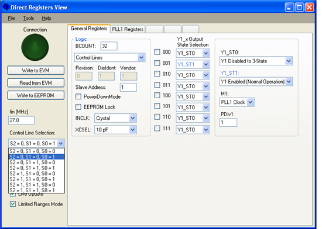Open the Help menu

coord(46,18)
